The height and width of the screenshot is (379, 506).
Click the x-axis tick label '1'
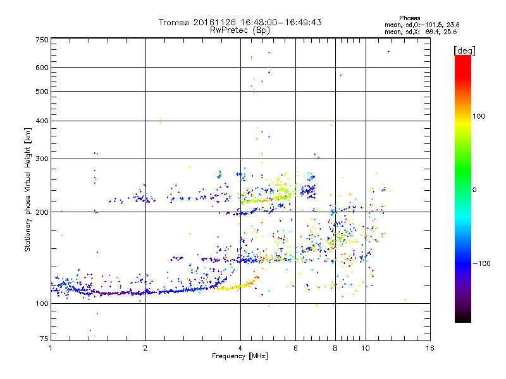click(x=51, y=348)
